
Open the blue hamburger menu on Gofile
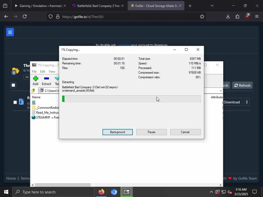coord(10,32)
